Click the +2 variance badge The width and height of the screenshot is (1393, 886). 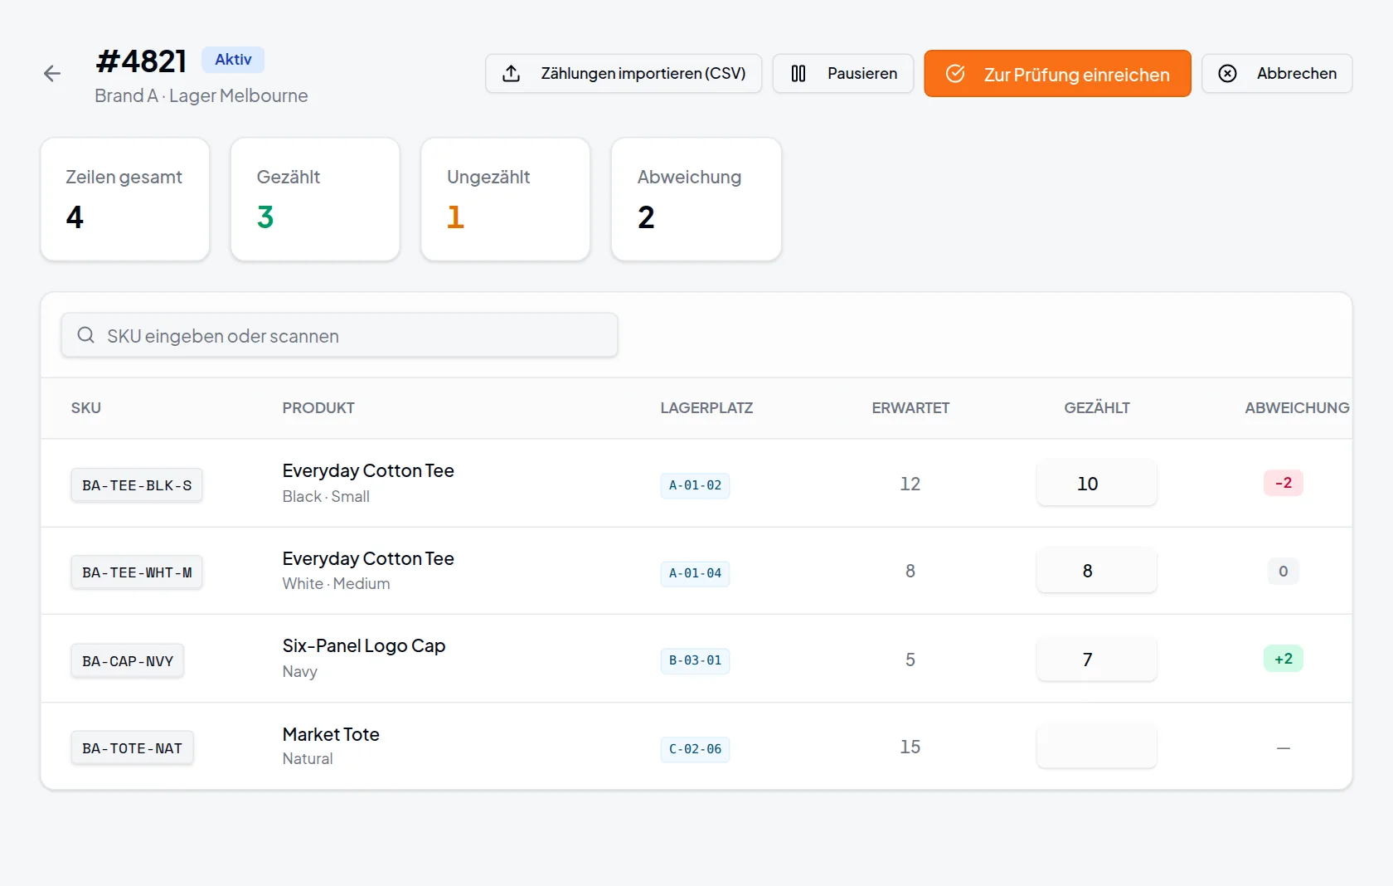point(1284,659)
